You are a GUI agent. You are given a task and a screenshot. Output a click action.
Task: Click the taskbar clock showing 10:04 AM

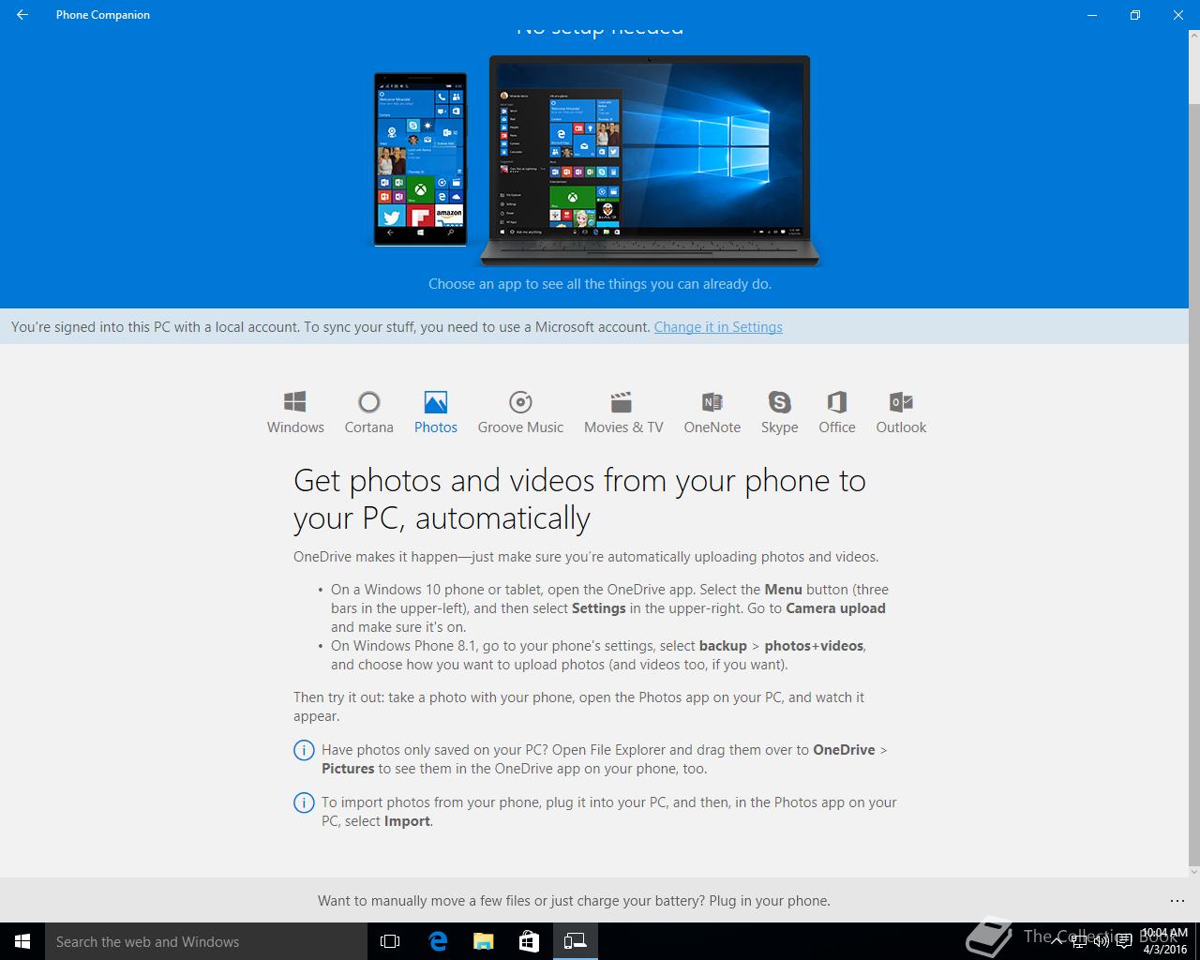coord(1164,941)
